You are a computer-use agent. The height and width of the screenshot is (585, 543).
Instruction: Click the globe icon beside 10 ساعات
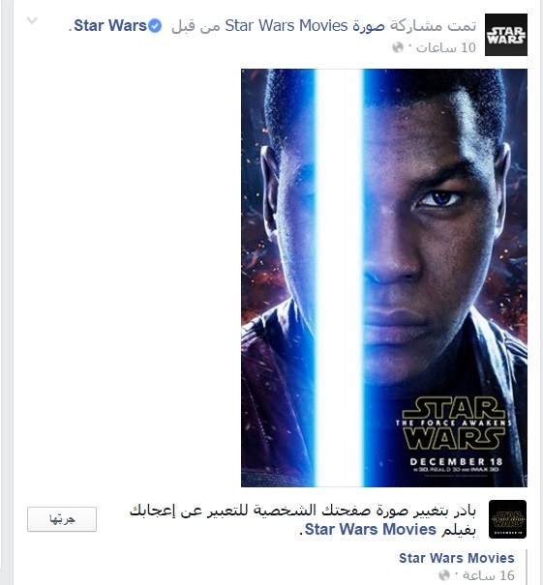(x=398, y=47)
